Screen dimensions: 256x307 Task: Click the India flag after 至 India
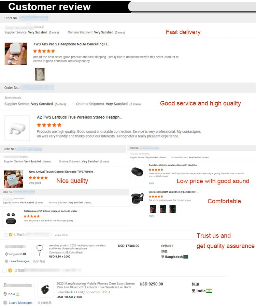click(x=209, y=291)
